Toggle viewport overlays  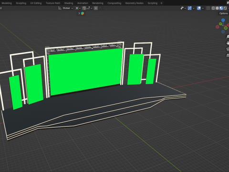[x=199, y=8]
